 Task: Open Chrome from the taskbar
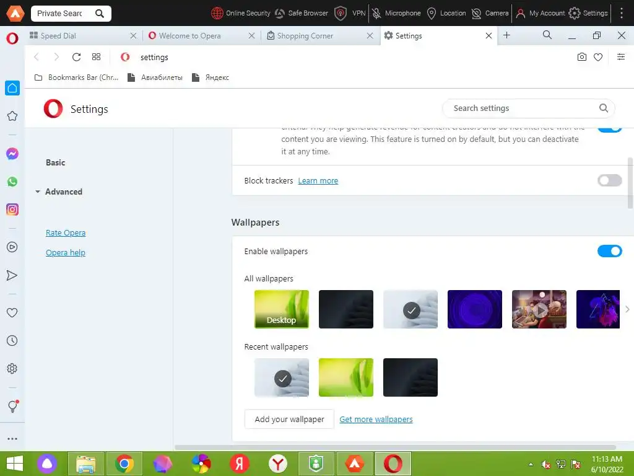[x=124, y=464]
